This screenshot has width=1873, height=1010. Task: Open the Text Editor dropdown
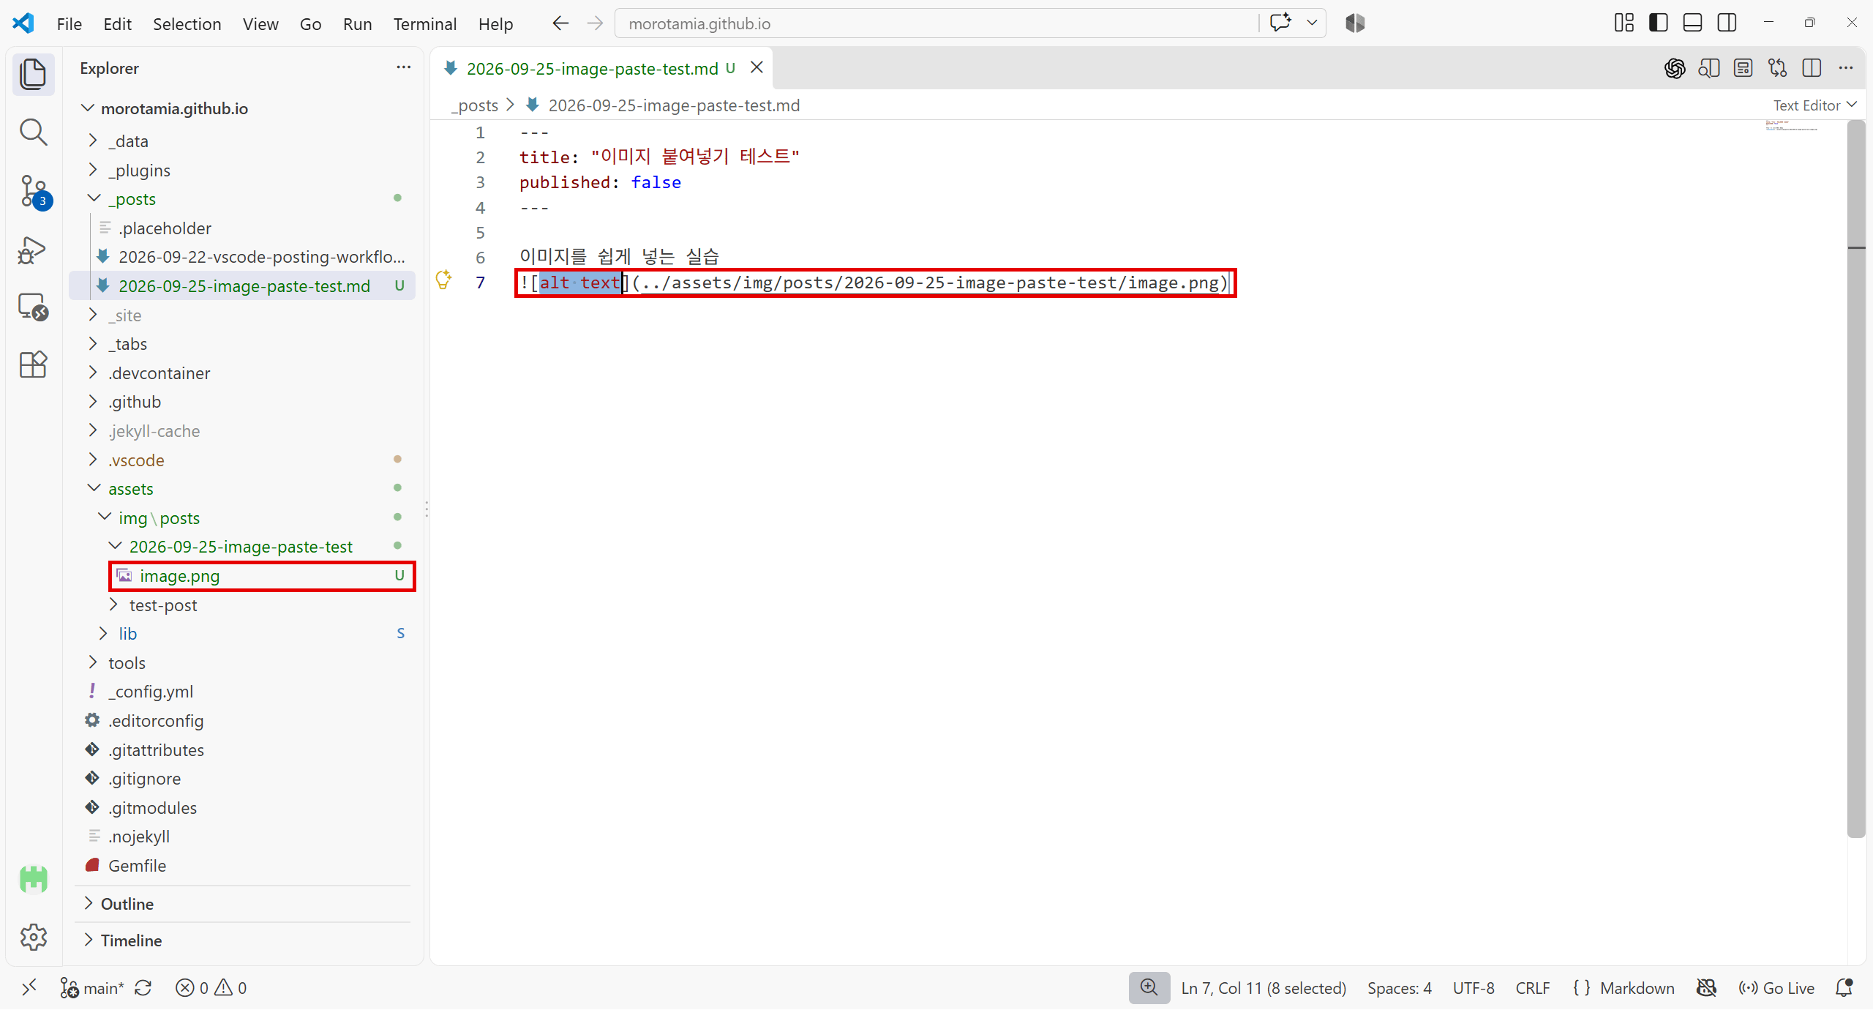(x=1815, y=105)
